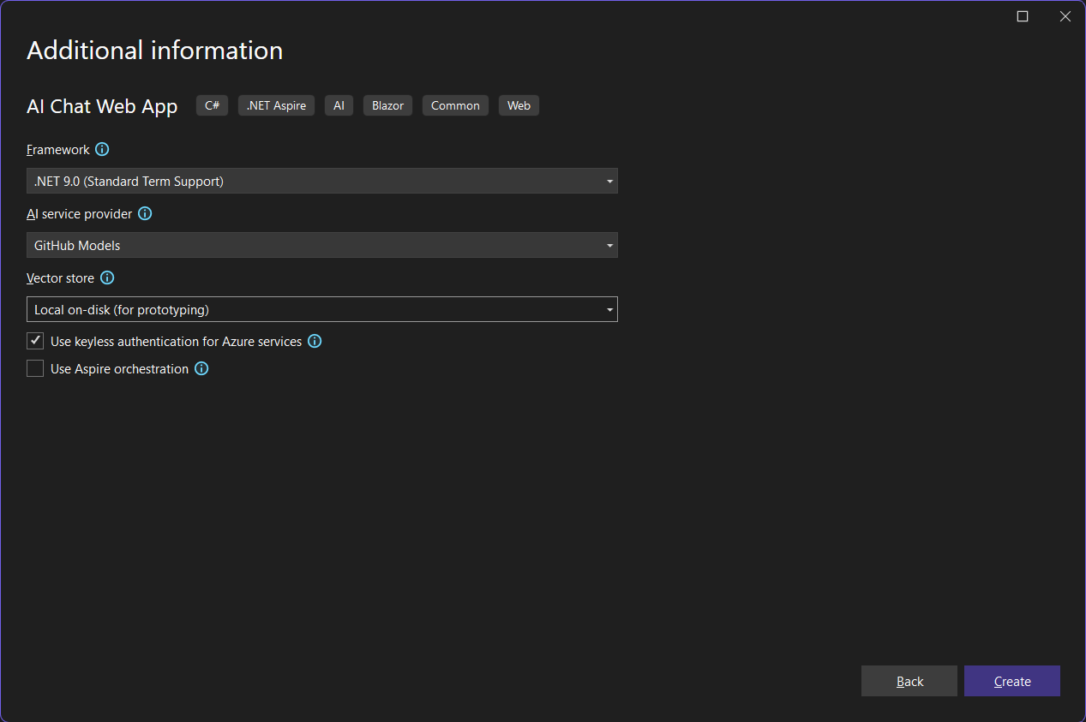Viewport: 1086px width, 722px height.
Task: Click the Web tag
Action: pyautogui.click(x=519, y=105)
